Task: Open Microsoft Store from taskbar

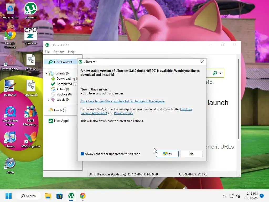Action: point(60,196)
